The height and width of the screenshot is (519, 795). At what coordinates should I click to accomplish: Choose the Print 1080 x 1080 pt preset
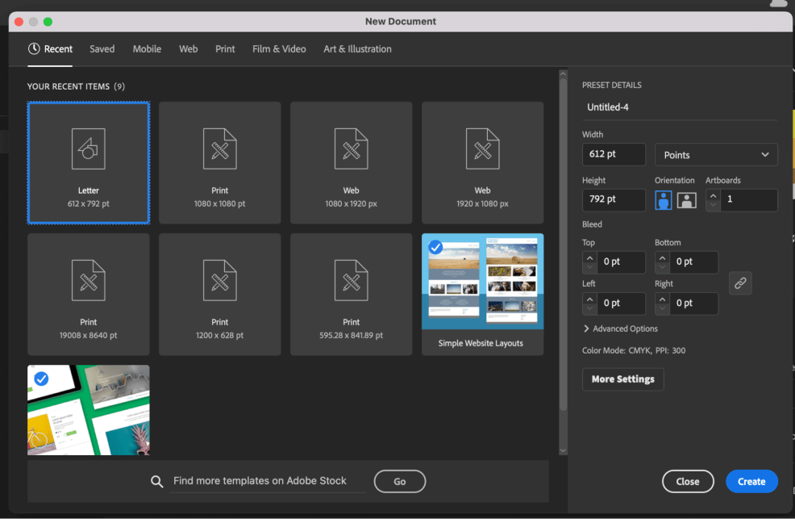click(x=219, y=162)
